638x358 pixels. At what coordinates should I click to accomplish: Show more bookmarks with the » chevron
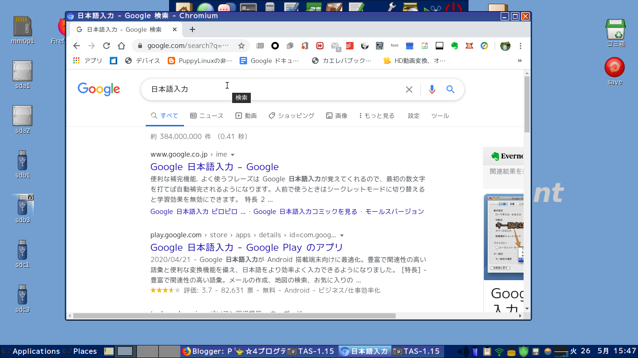click(520, 61)
